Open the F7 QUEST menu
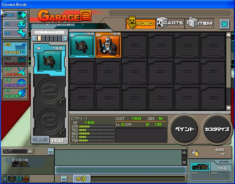 pyautogui.click(x=15, y=93)
